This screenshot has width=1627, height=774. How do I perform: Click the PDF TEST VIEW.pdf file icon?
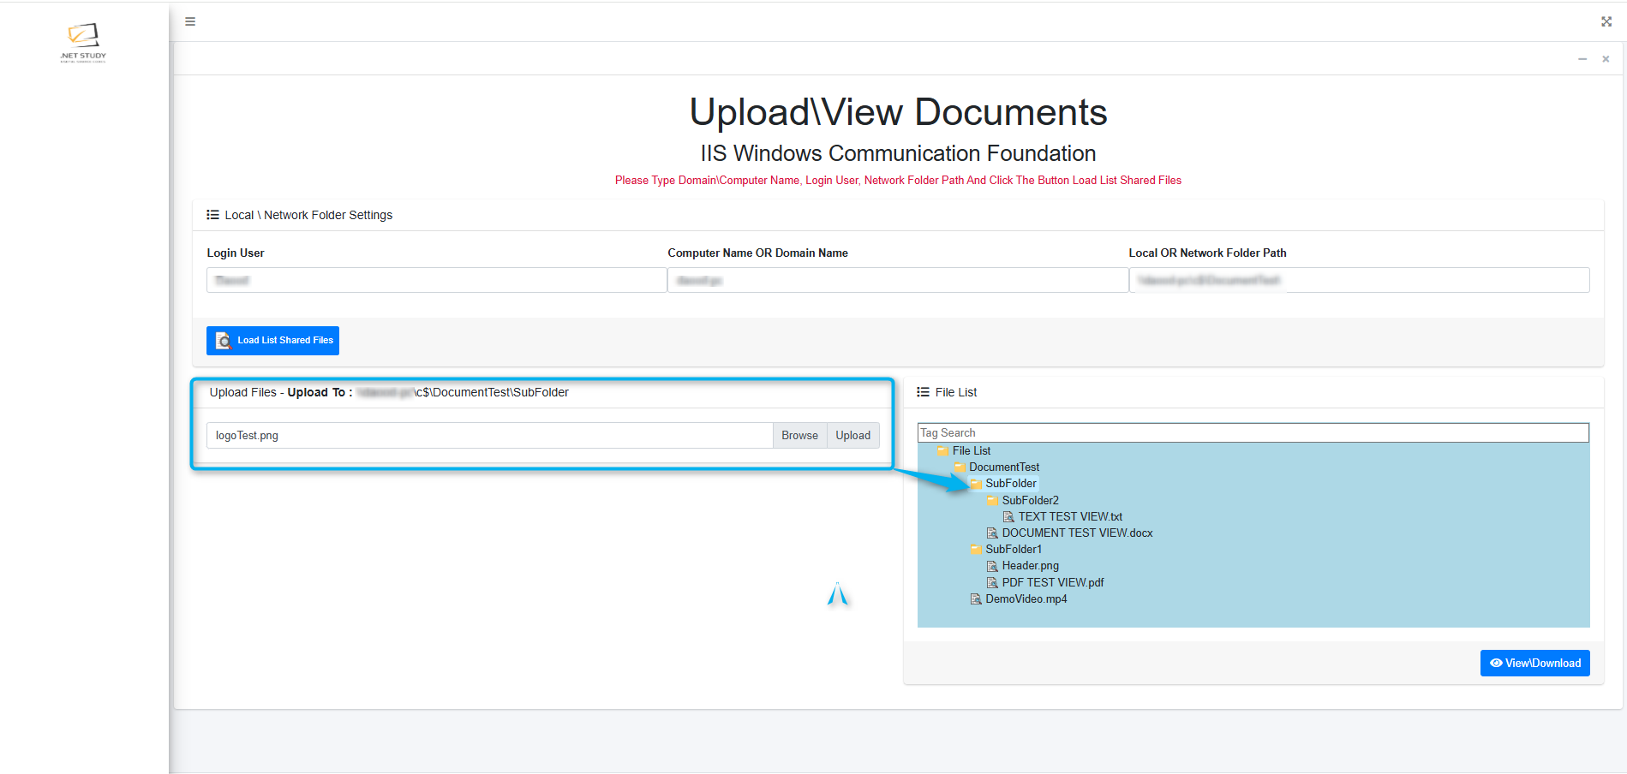tap(992, 583)
